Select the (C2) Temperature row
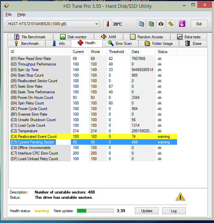 [94, 131]
